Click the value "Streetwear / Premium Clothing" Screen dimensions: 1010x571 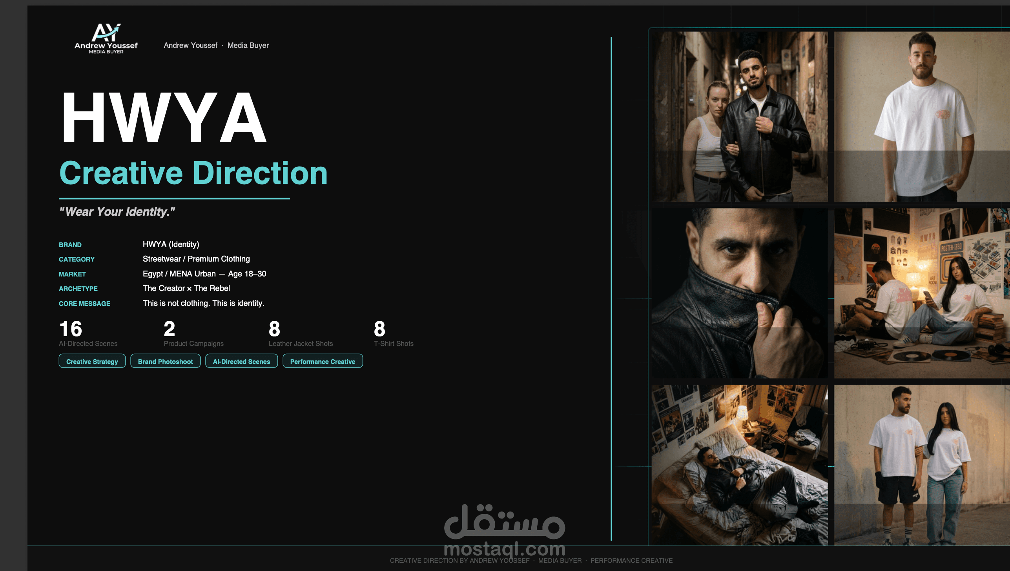[x=196, y=259]
